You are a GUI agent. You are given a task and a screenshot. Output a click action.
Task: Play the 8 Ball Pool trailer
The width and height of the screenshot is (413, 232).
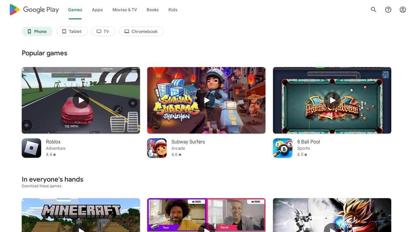(x=332, y=100)
